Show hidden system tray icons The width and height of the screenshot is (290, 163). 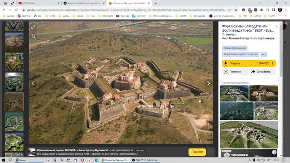[x=250, y=160]
